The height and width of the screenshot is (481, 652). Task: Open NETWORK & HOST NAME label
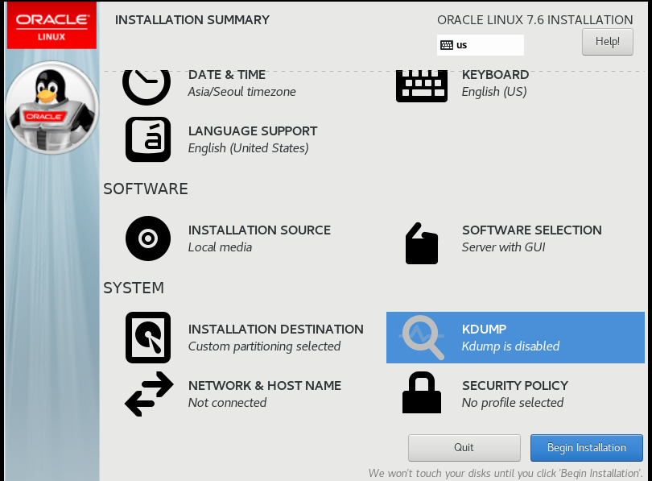click(x=265, y=386)
